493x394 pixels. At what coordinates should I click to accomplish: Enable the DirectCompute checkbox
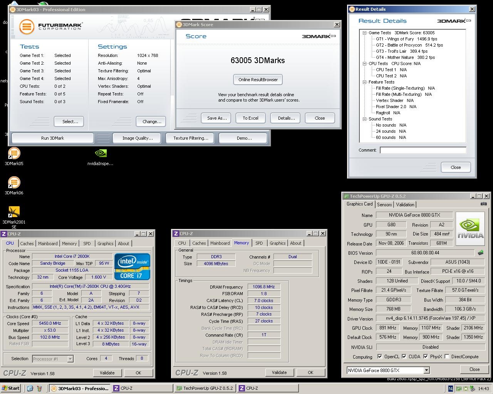tap(447, 357)
